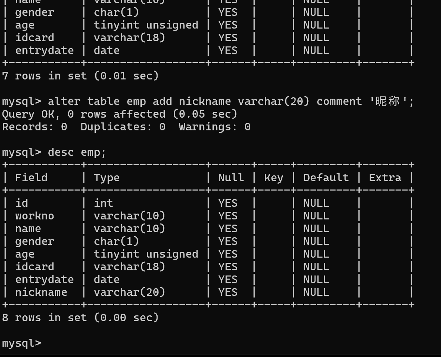
Task: Click the "Duplicates: 0" text
Action: coord(123,127)
